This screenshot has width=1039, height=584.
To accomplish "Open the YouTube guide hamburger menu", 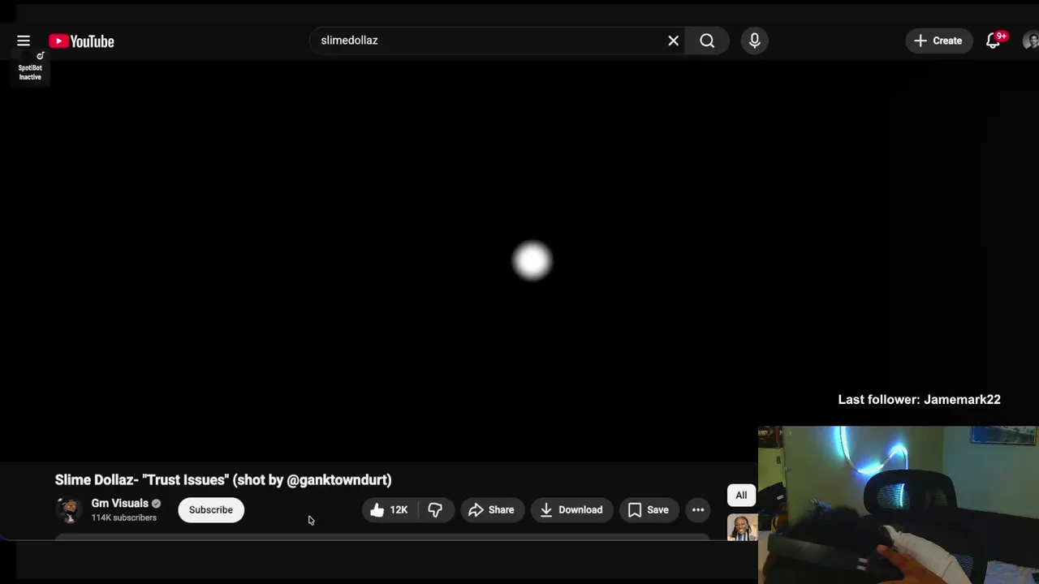I will [24, 41].
